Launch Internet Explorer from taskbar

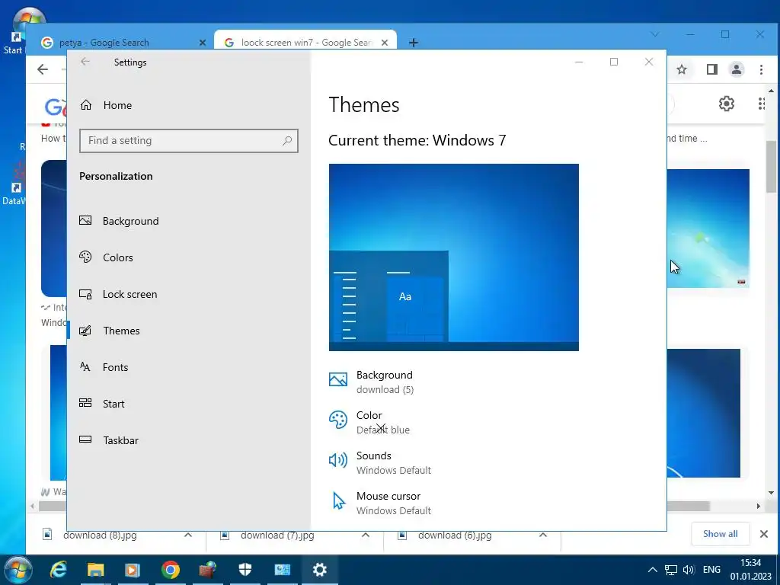[58, 570]
